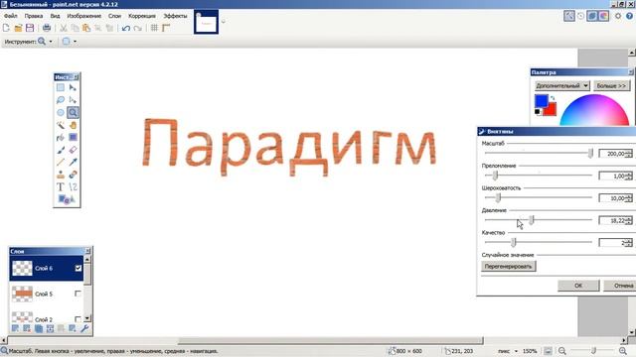Delete layer using Layers panel icon

pyautogui.click(x=27, y=328)
